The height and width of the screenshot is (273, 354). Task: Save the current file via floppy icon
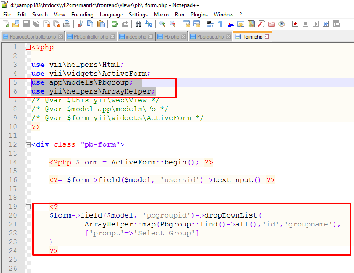(26, 24)
